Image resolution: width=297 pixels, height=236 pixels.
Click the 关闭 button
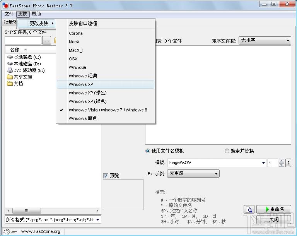coord(274,220)
